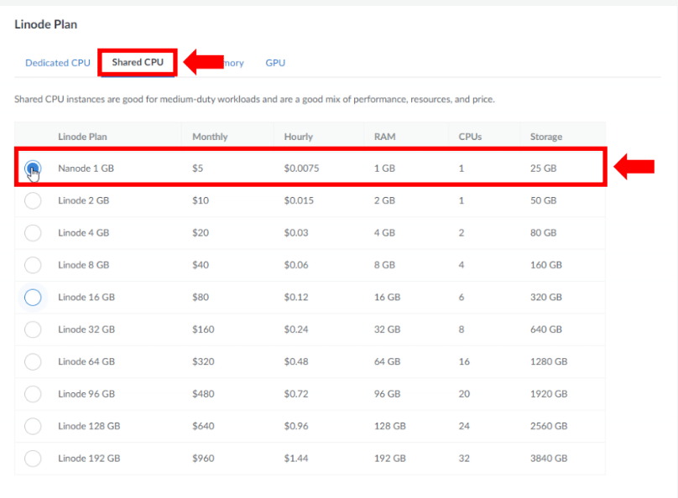The width and height of the screenshot is (678, 498).
Task: Click the $1.44 hourly rate
Action: point(296,459)
